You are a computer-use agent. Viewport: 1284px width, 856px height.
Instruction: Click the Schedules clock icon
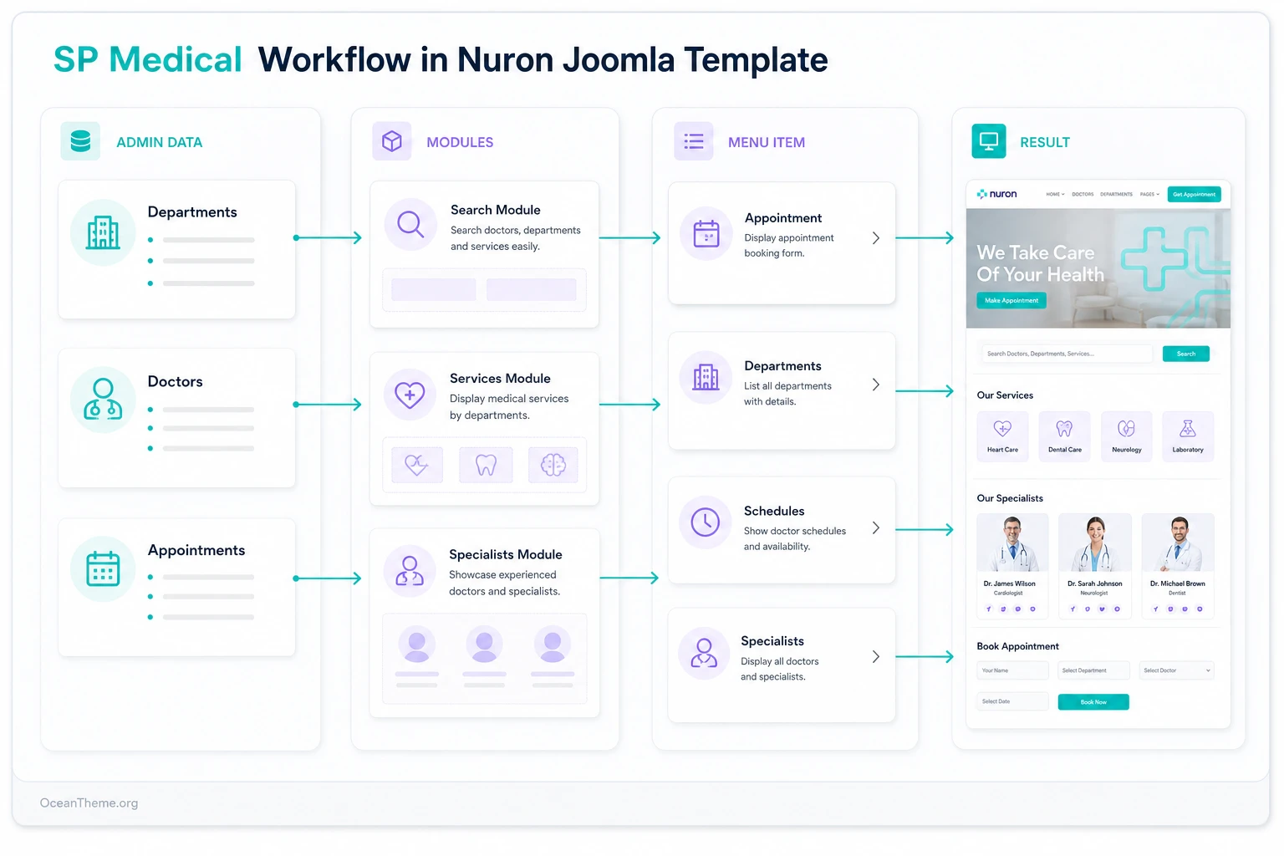(x=706, y=522)
